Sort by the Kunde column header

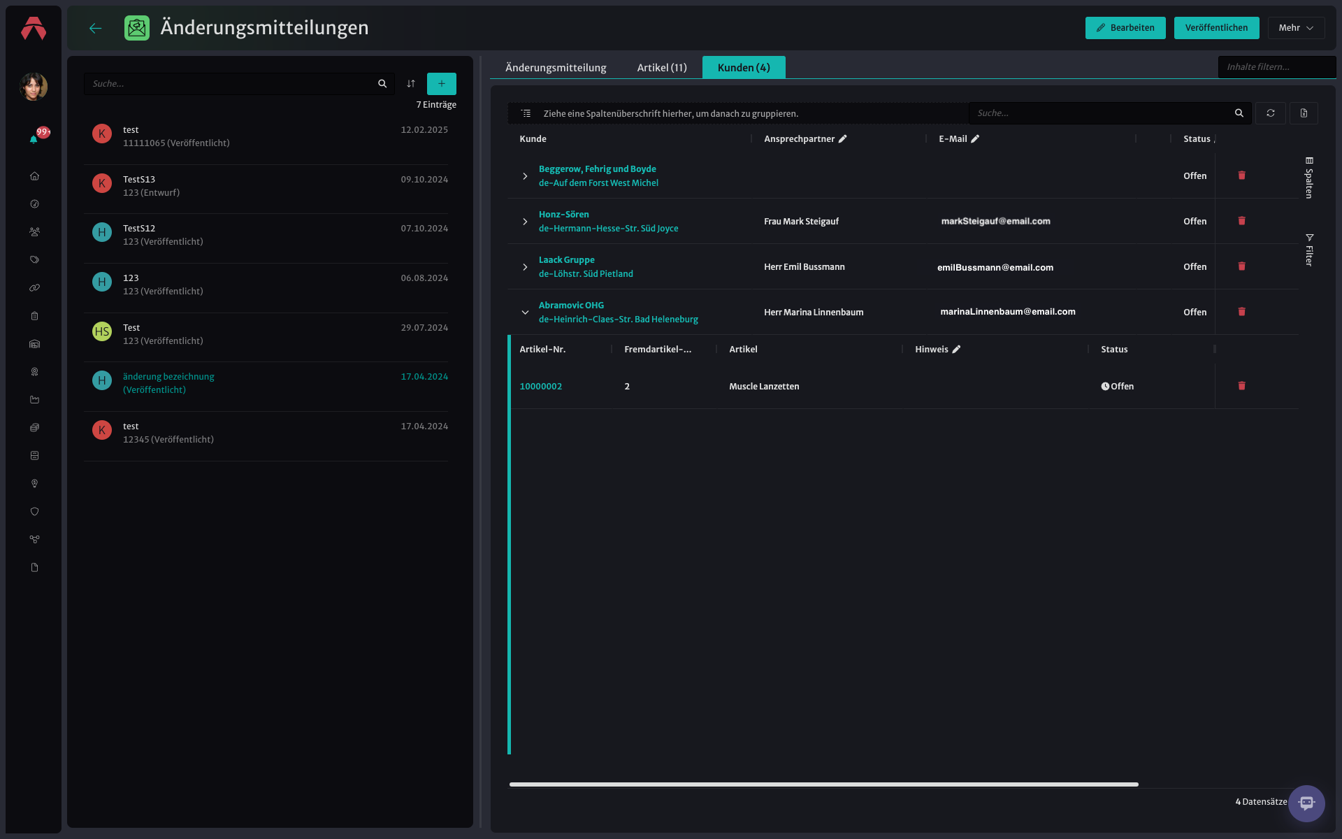tap(533, 139)
